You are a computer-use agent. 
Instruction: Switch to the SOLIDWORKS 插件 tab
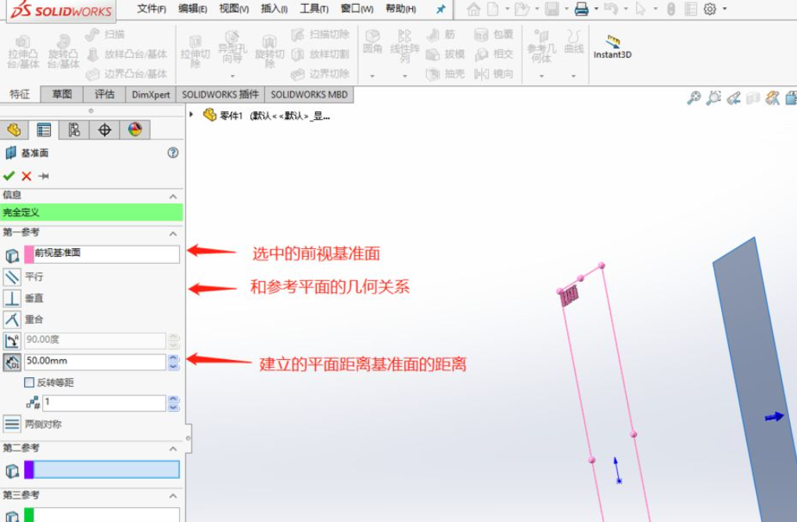pyautogui.click(x=220, y=94)
